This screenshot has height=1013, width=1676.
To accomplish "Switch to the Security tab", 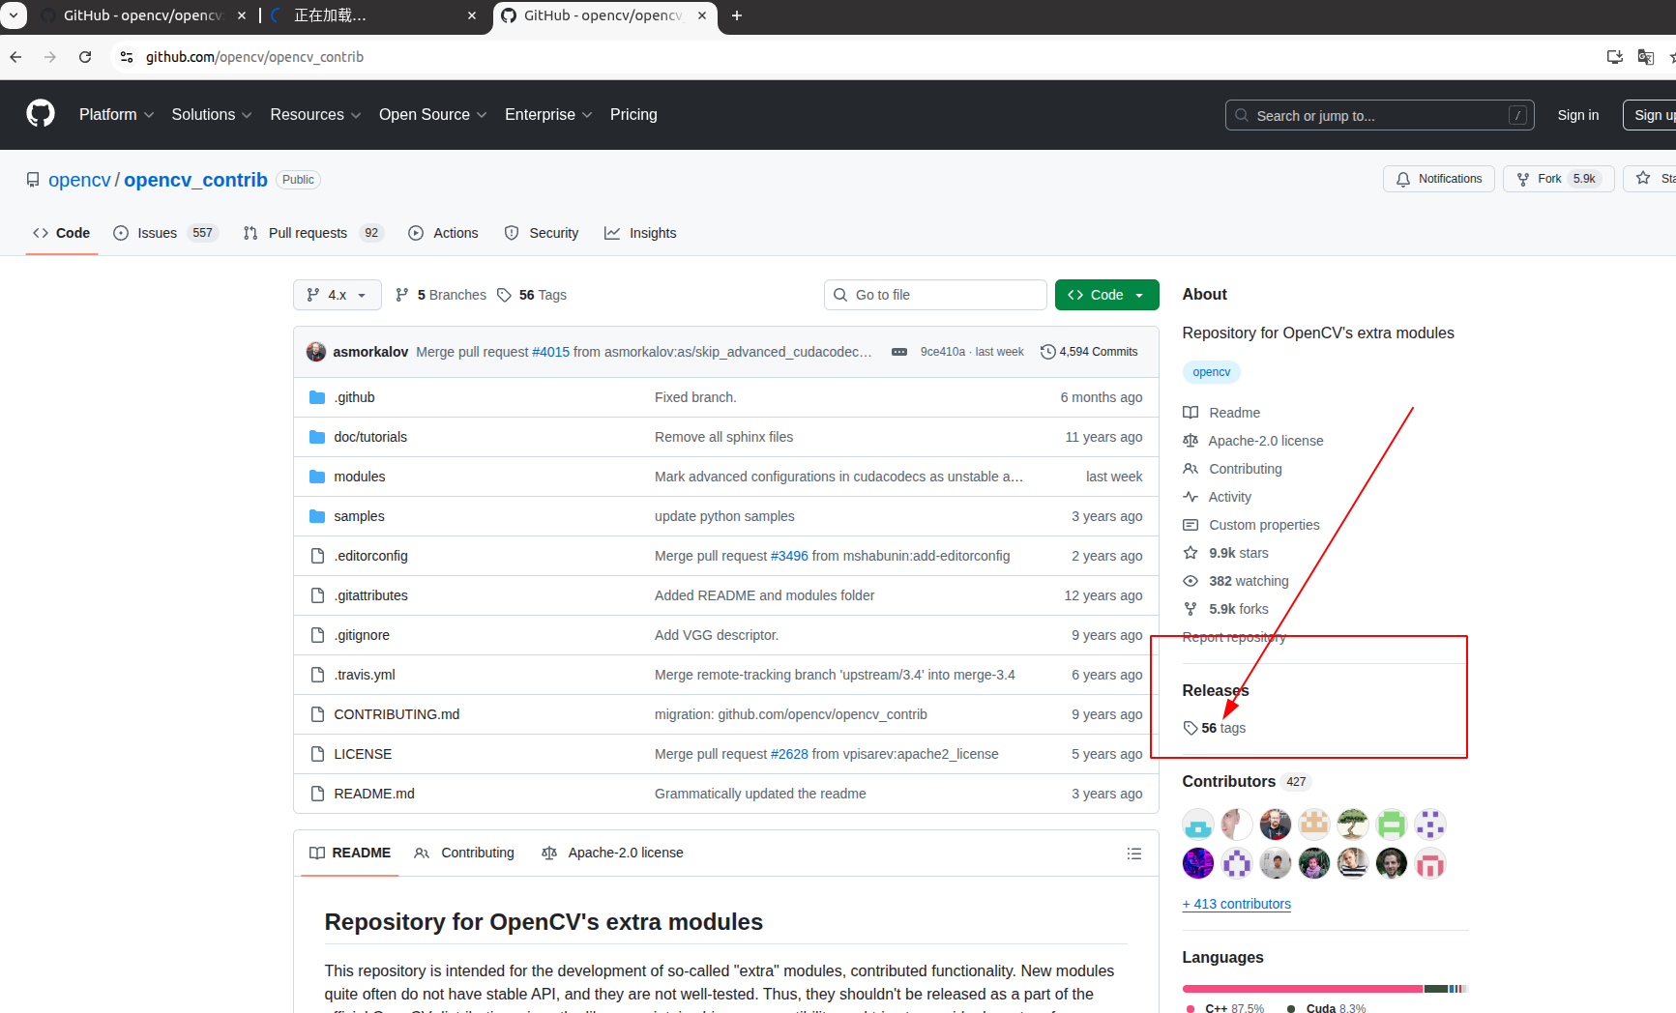I will [x=542, y=233].
